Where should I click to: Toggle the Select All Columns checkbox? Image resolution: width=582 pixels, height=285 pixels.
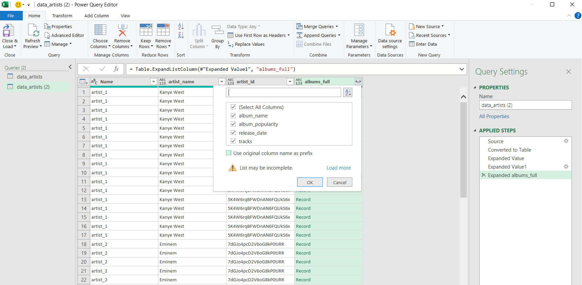(x=233, y=107)
